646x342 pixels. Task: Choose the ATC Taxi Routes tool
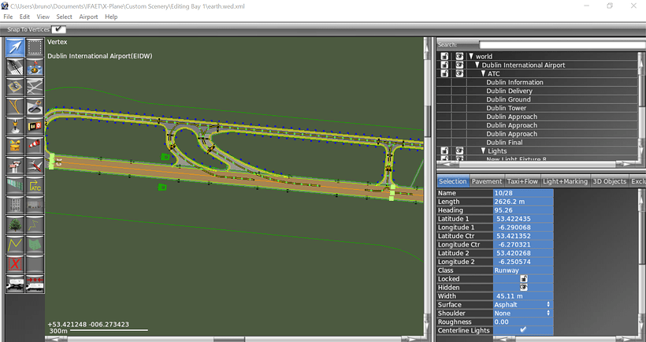pyautogui.click(x=35, y=185)
